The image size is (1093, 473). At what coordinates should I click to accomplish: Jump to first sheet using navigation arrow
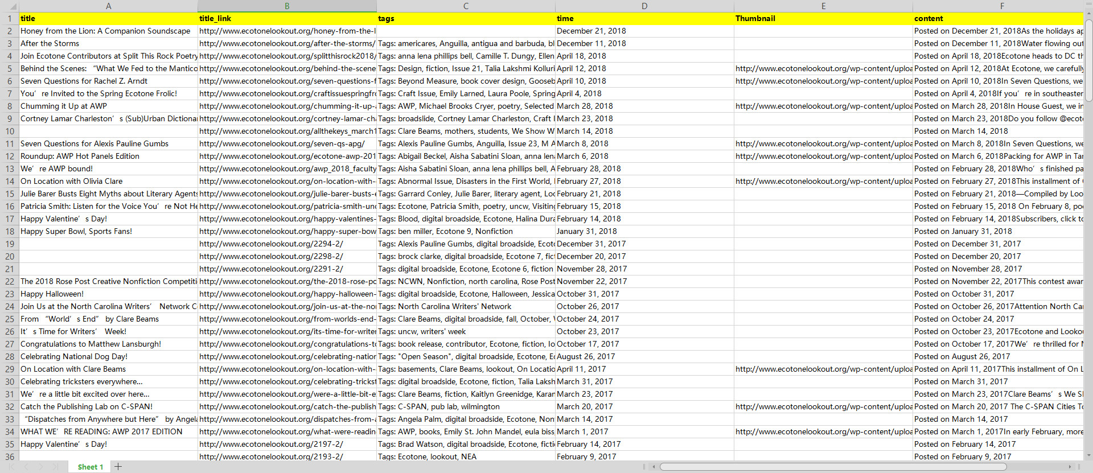(x=12, y=467)
